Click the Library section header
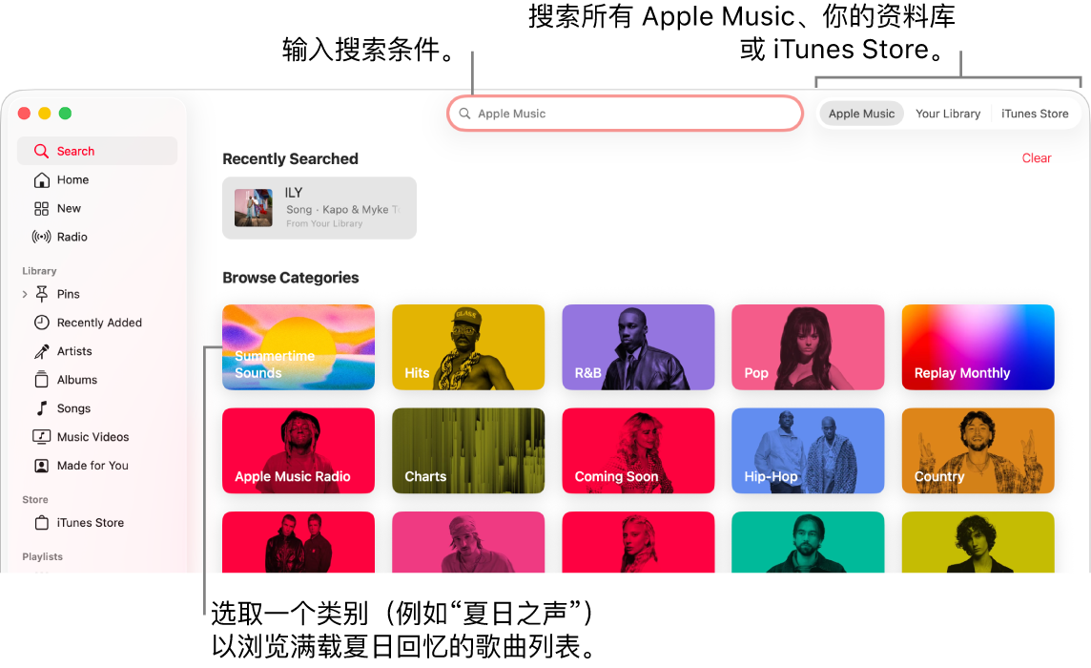Viewport: 1091px width, 668px height. [x=39, y=271]
